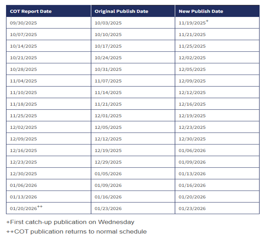
Task: Select 01/13/2026 in COT Report Date column
Action: 23,197
